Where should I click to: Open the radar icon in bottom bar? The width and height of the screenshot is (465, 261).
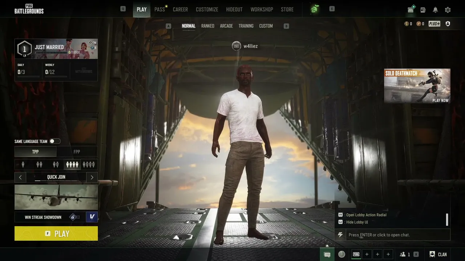pos(341,254)
